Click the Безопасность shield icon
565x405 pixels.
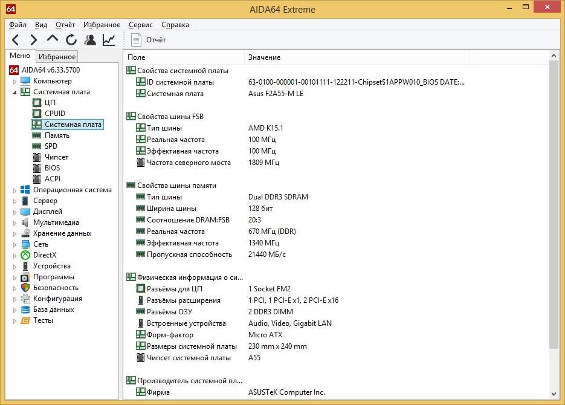click(25, 288)
